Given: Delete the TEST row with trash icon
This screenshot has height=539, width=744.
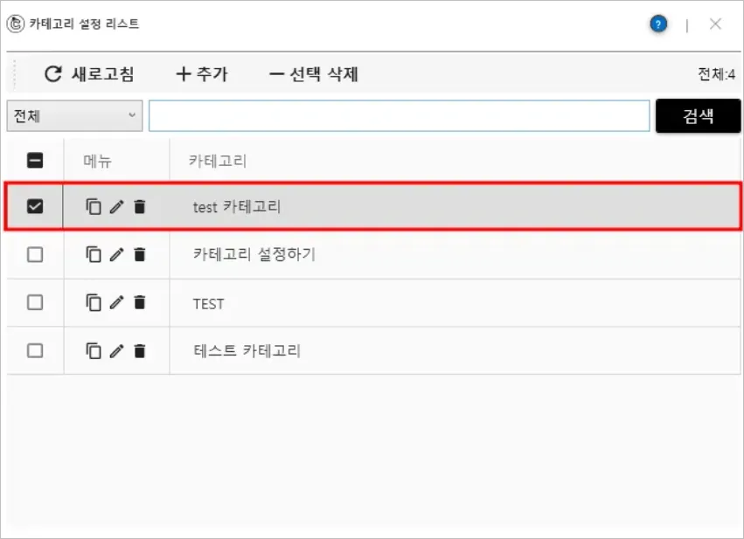Looking at the screenshot, I should [140, 303].
